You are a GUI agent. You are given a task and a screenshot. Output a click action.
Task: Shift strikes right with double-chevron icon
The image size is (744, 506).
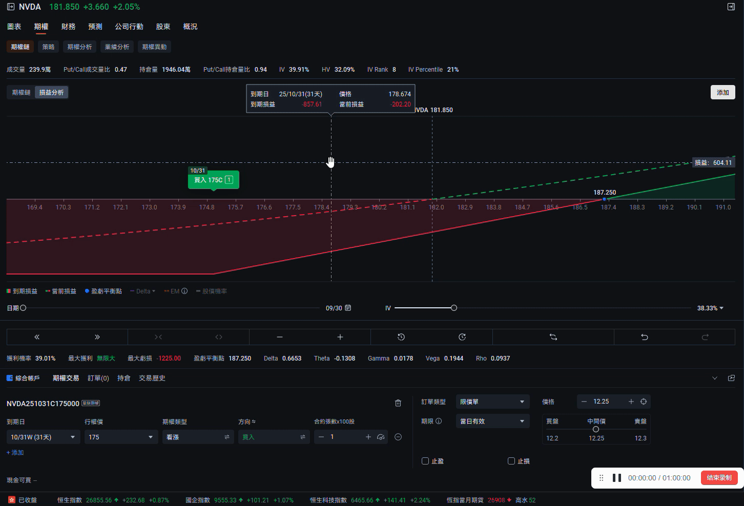pyautogui.click(x=97, y=337)
